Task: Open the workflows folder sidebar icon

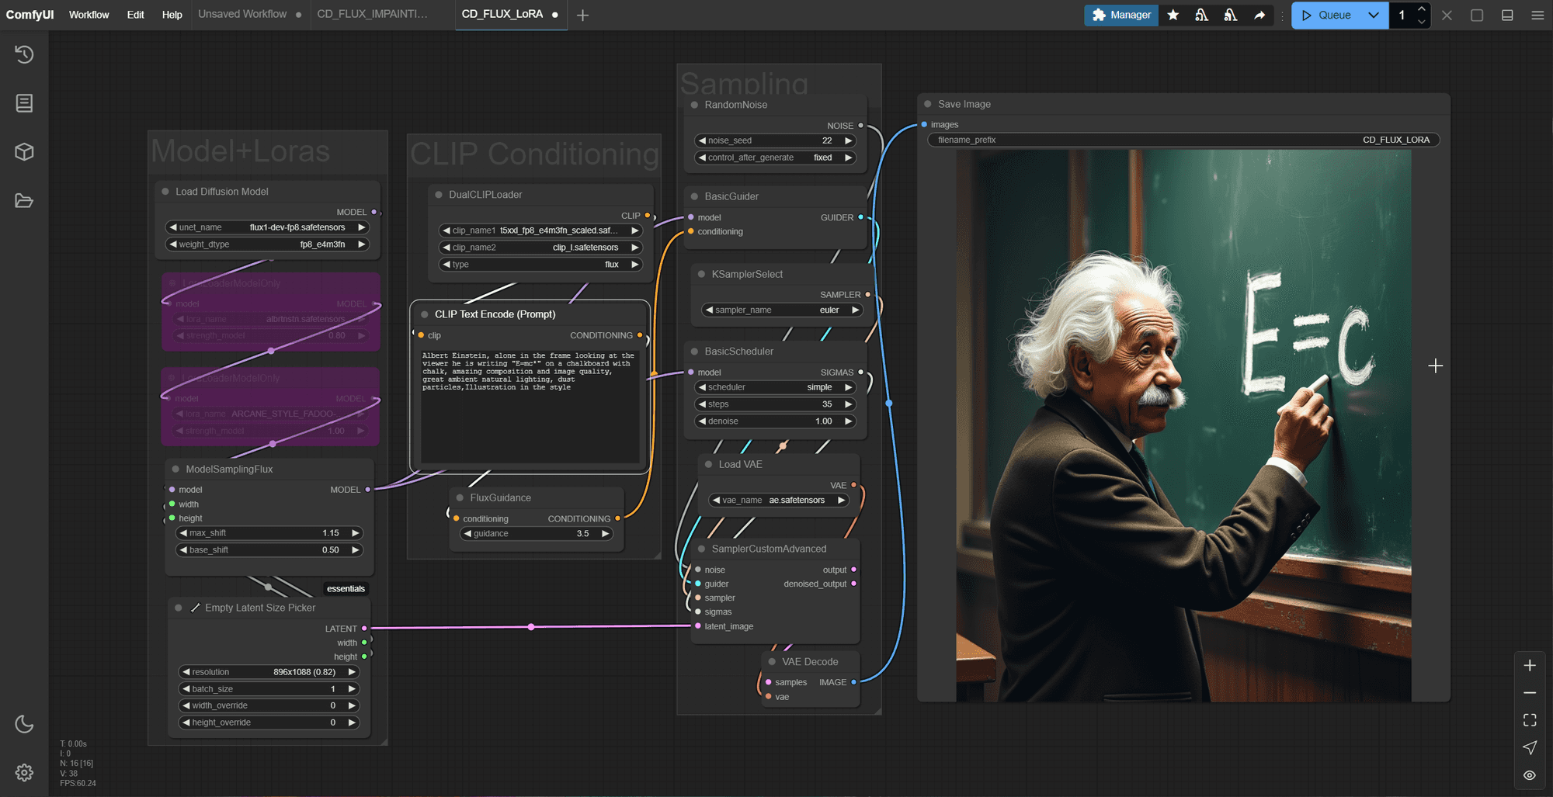Action: [24, 201]
